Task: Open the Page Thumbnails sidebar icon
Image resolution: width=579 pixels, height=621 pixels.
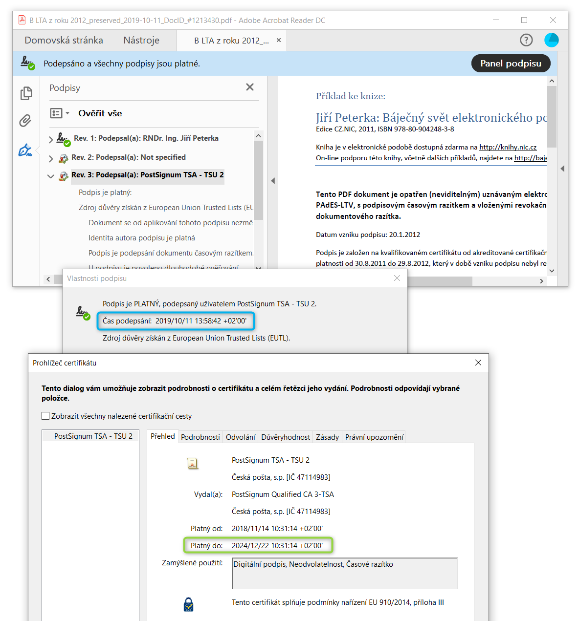Action: point(26,93)
